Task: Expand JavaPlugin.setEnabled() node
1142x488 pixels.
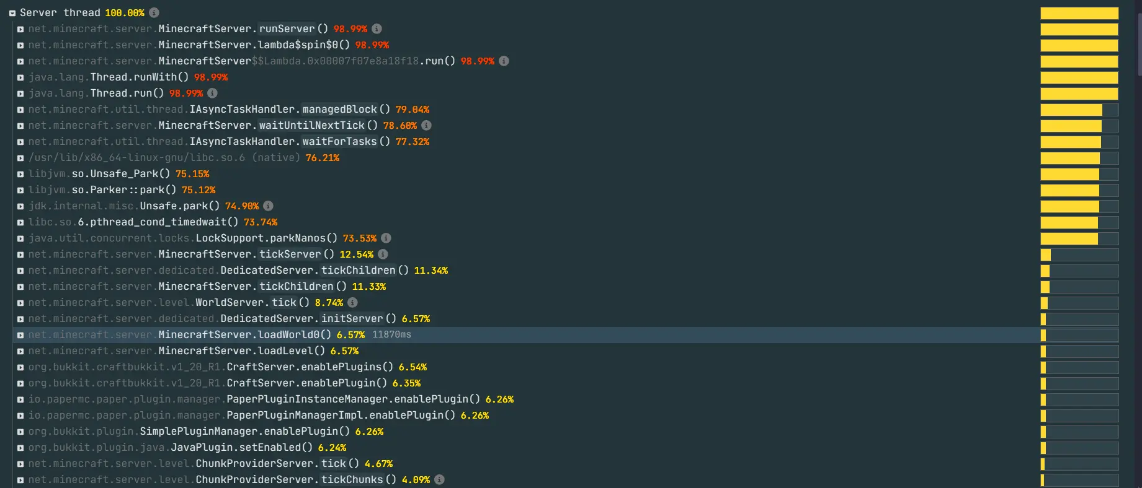Action: click(x=20, y=448)
